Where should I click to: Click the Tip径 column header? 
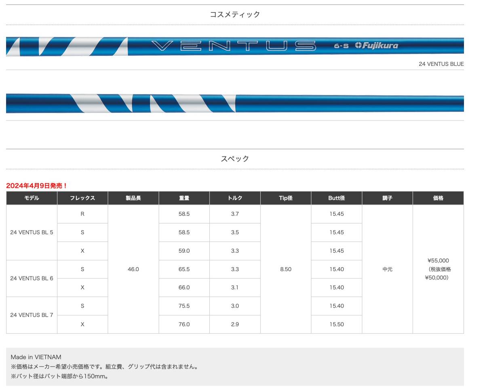286,198
